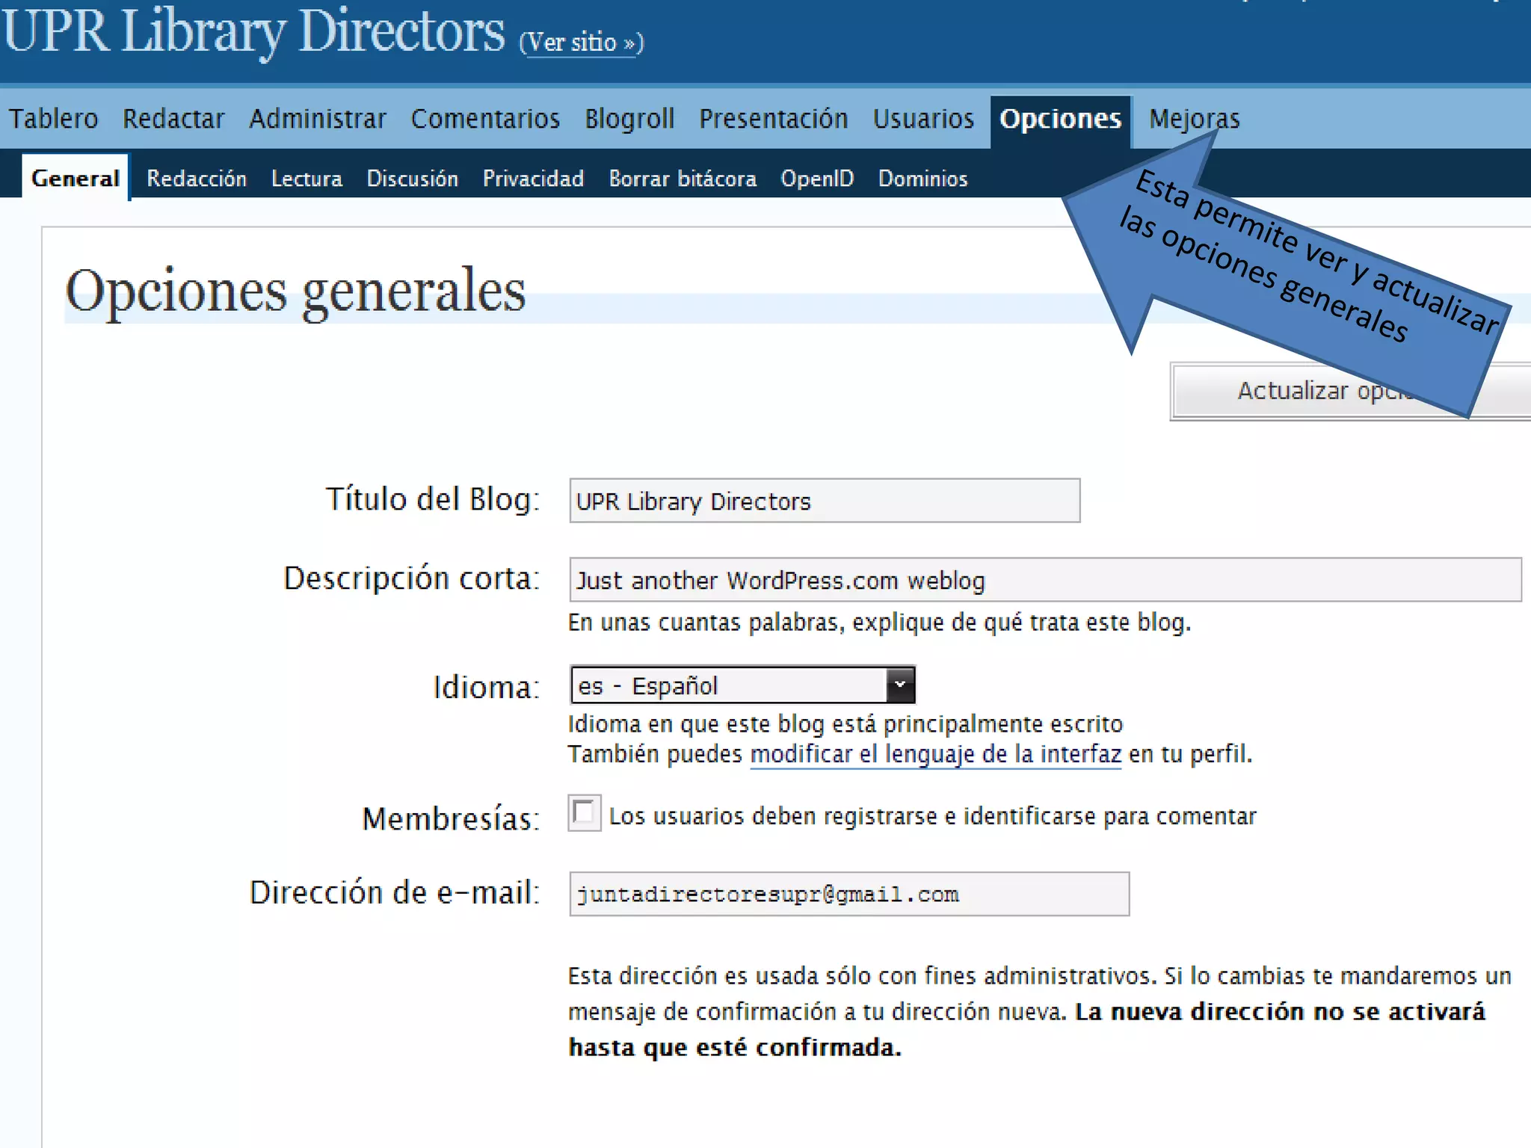Click the 'Descripción corta:' label

[x=412, y=578]
